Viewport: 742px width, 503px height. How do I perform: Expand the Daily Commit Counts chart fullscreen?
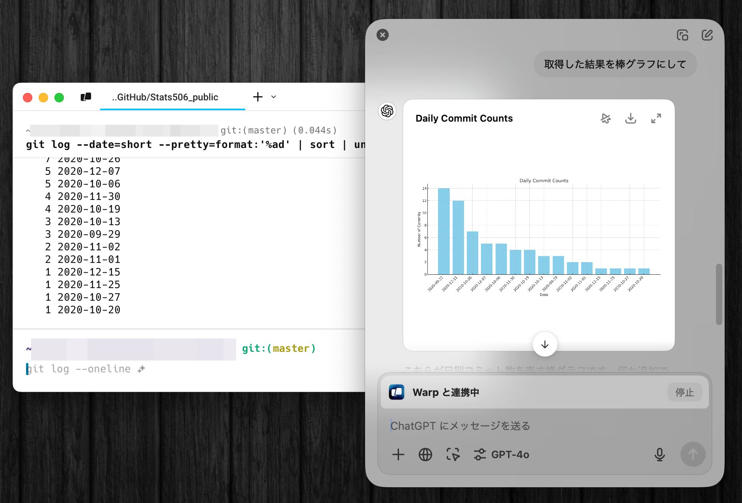pos(656,118)
